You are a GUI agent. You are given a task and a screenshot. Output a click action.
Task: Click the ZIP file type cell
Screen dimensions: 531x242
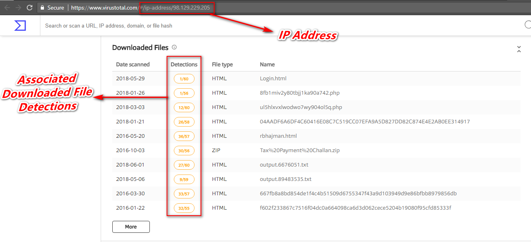point(215,151)
